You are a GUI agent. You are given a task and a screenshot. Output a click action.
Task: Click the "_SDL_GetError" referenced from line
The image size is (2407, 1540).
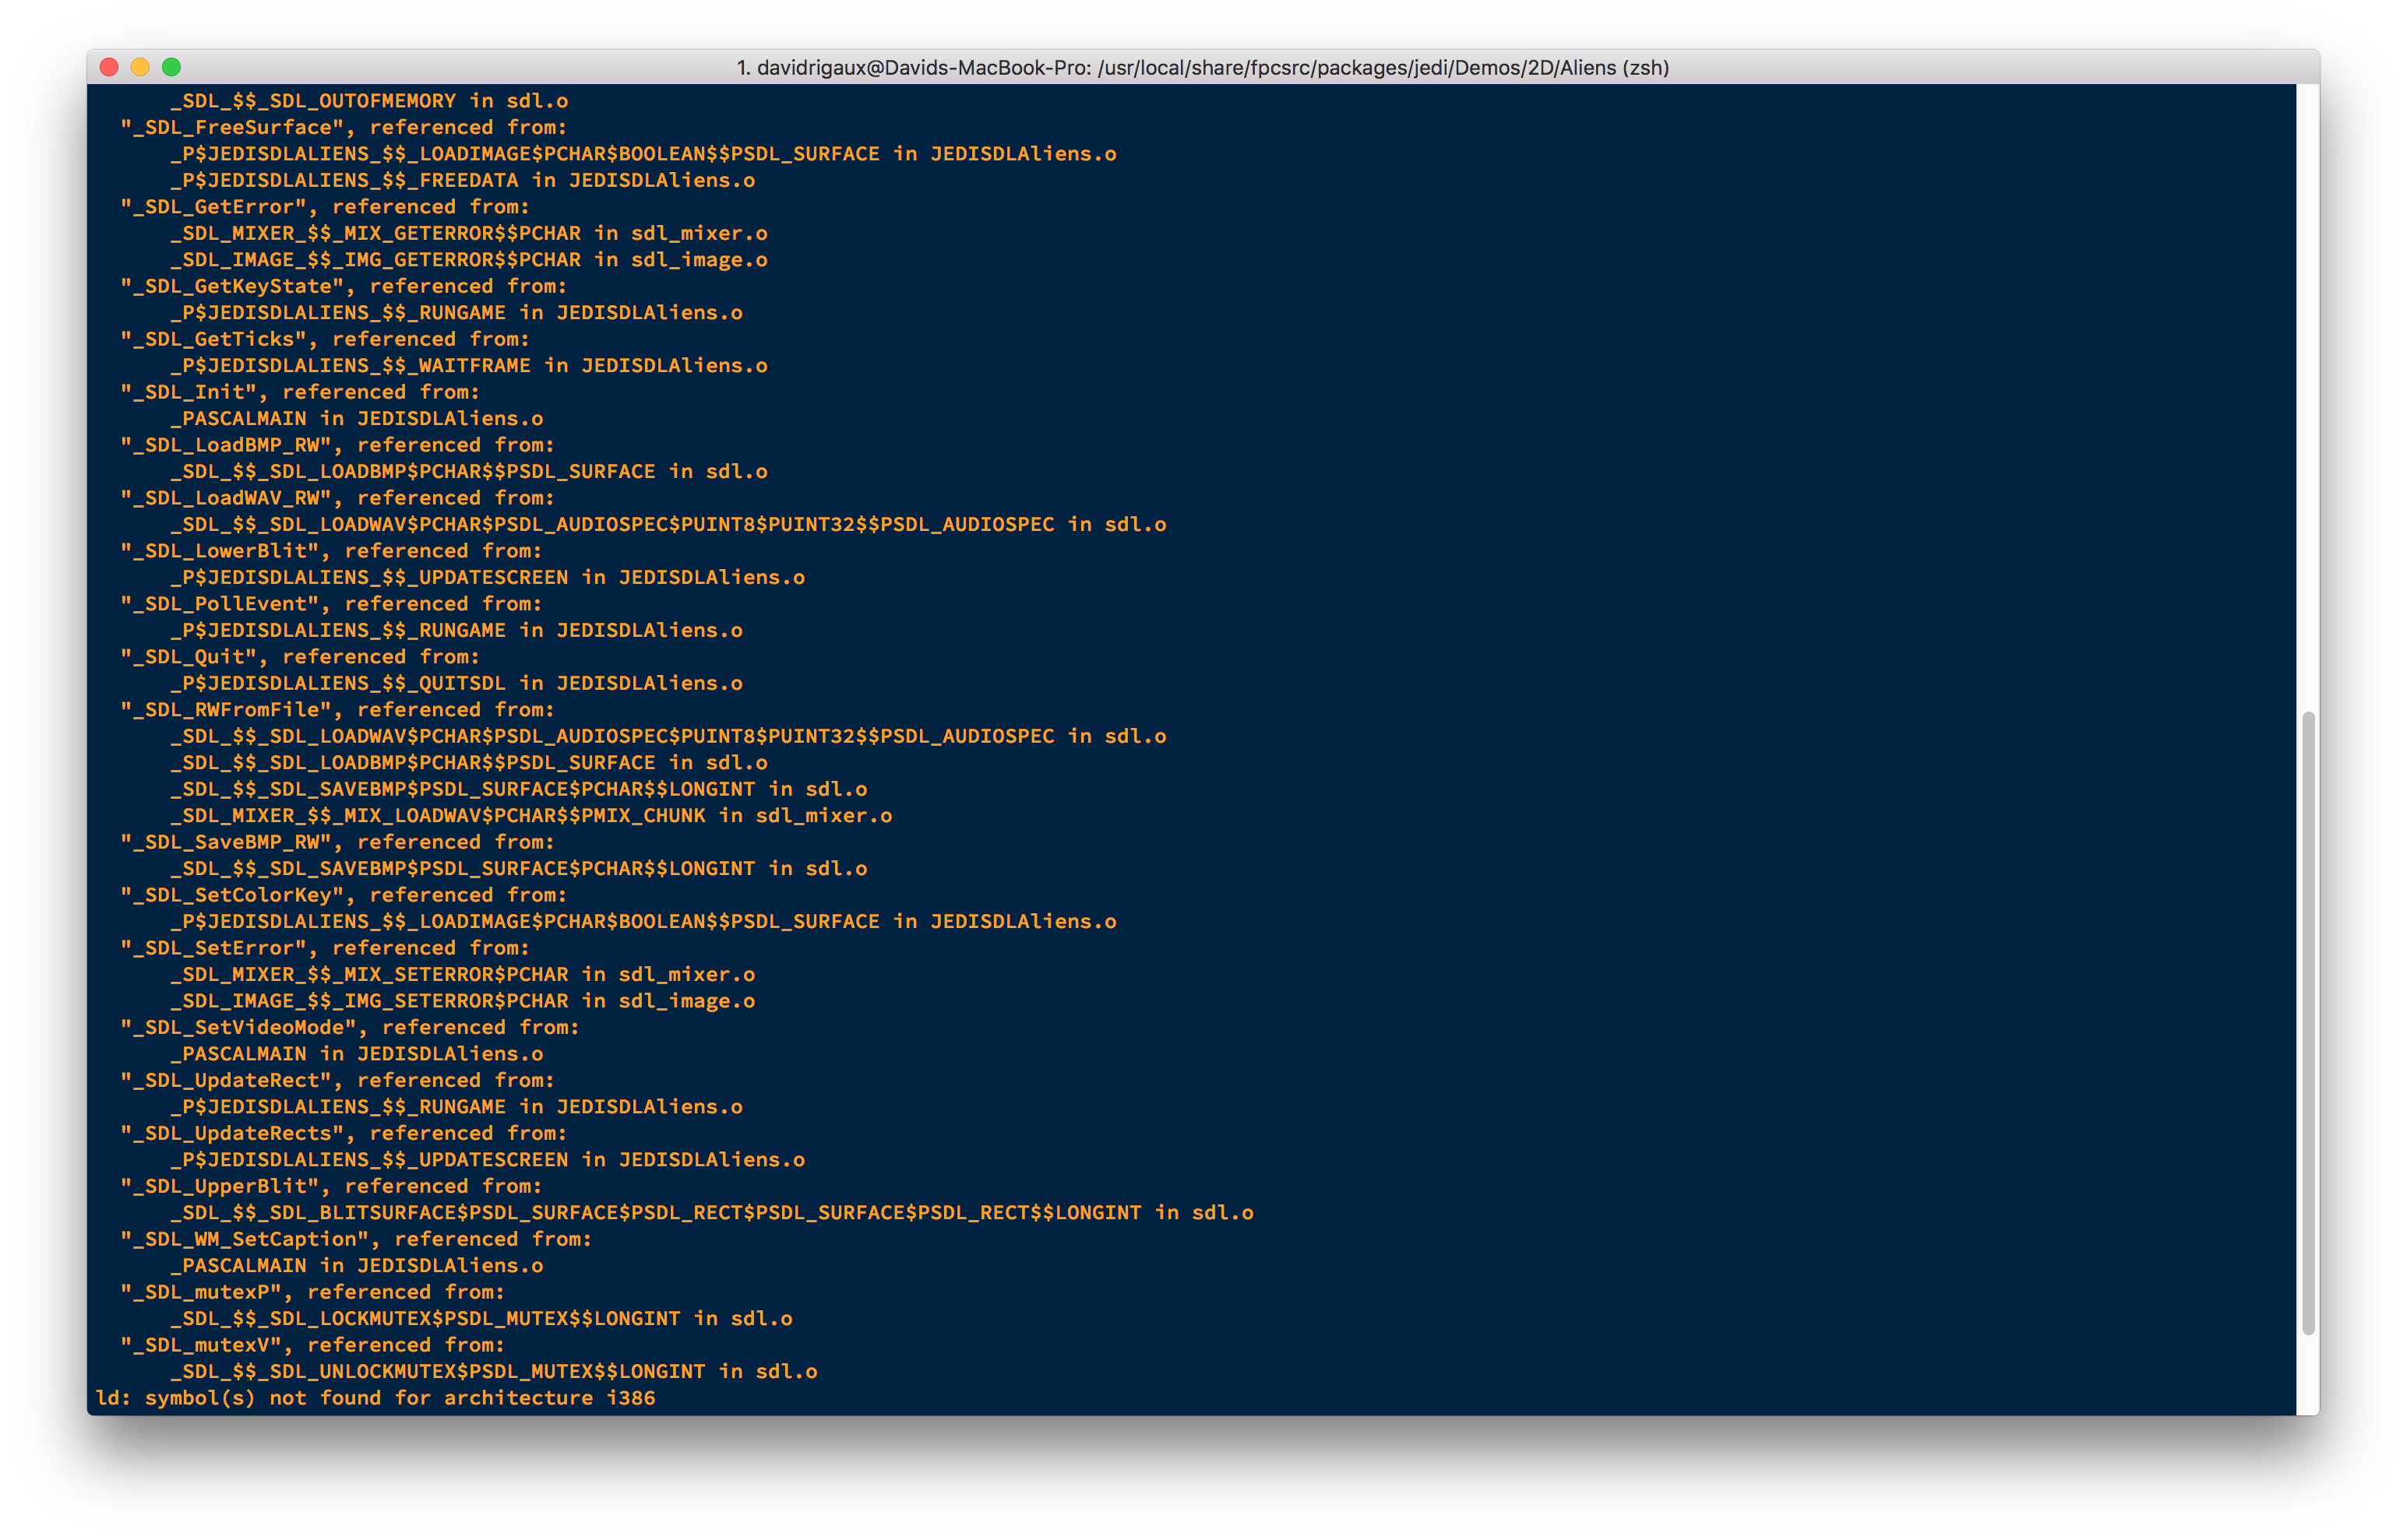(325, 206)
